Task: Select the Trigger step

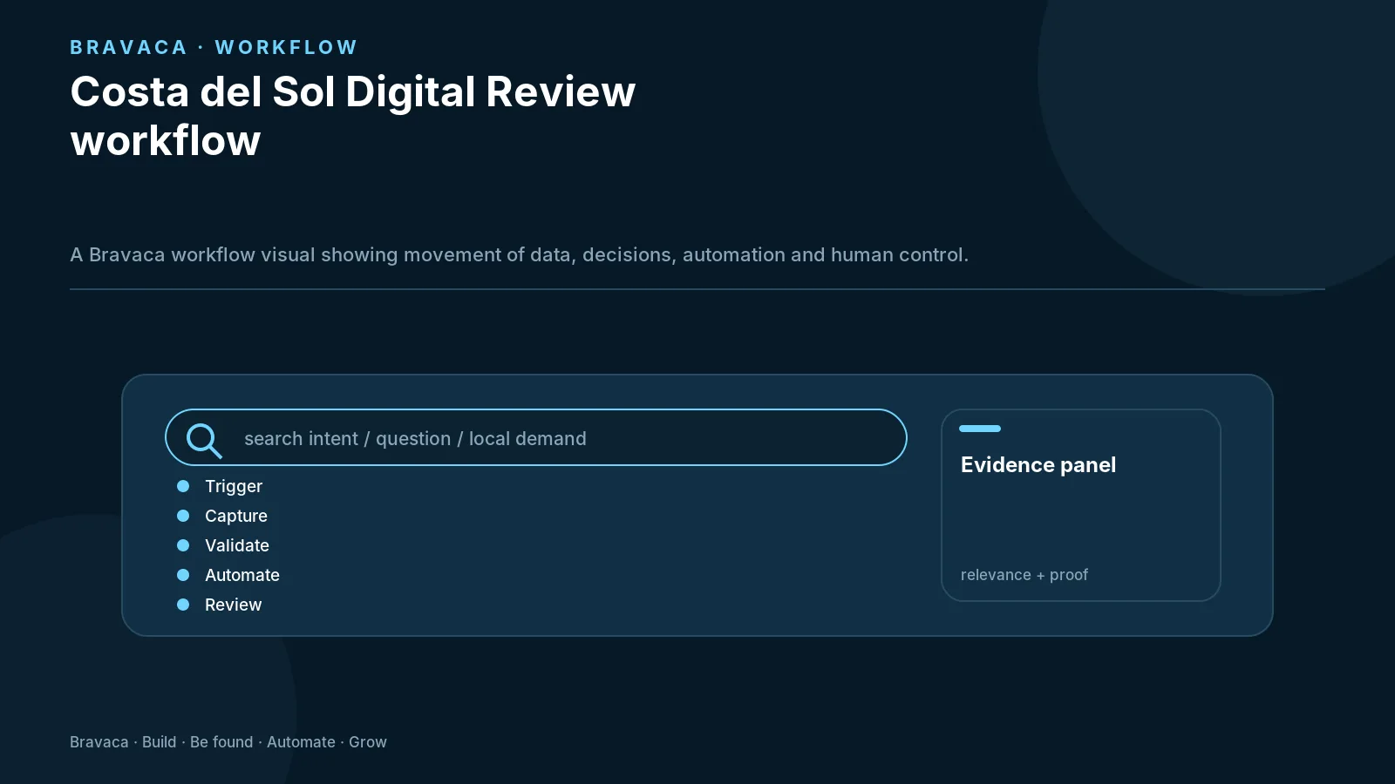Action: point(220,486)
